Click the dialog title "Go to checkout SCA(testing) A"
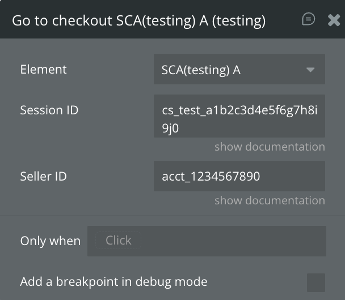This screenshot has height=300, width=345. point(138,21)
